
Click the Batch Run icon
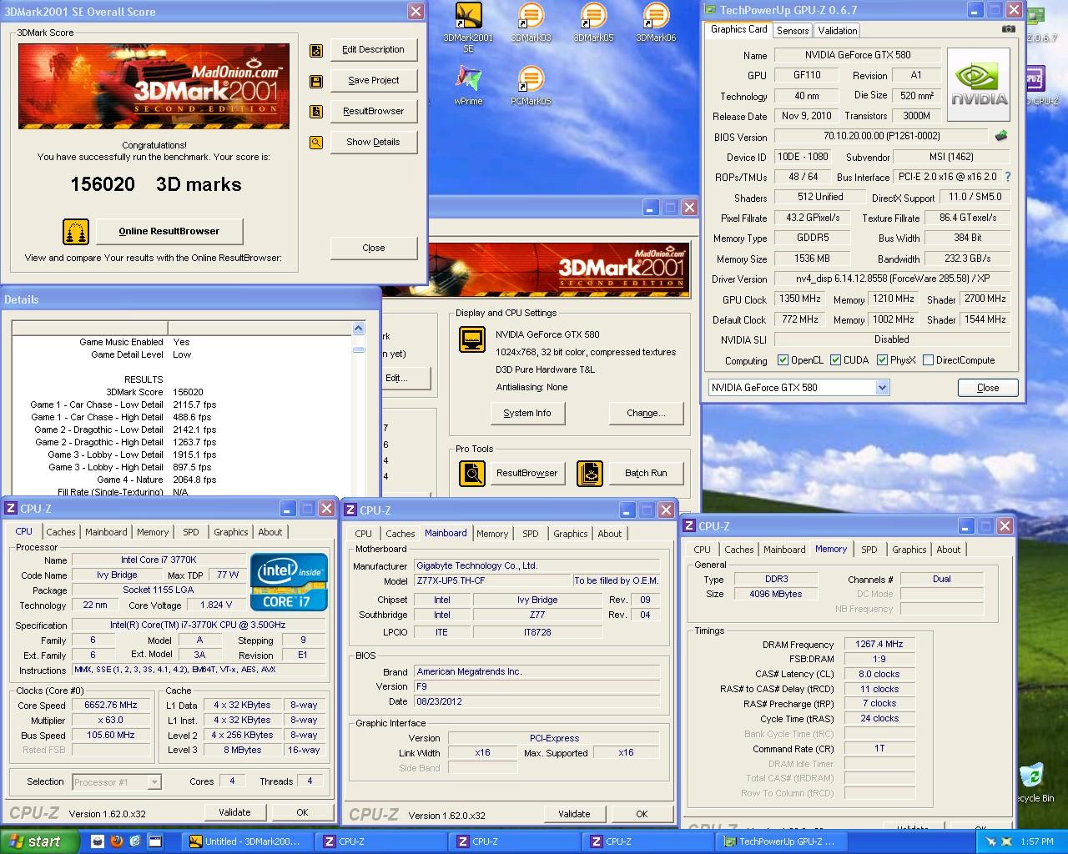[590, 473]
